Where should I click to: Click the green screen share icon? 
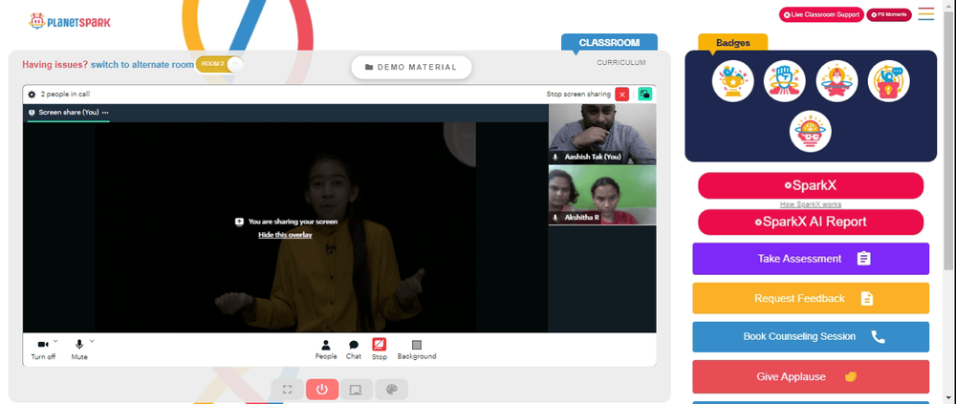[x=645, y=94]
